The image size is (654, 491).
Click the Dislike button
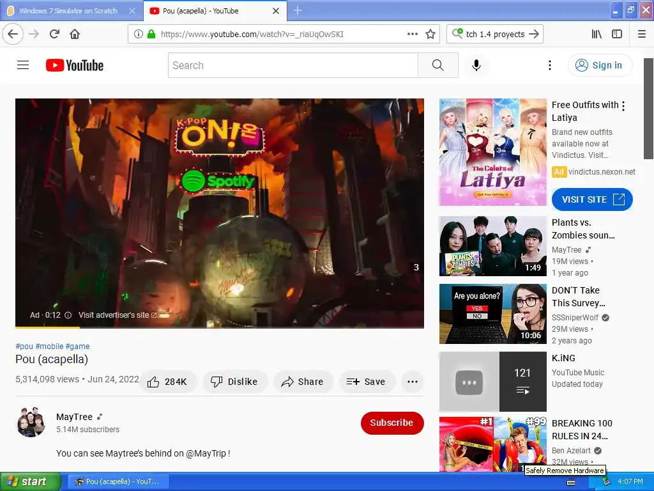click(234, 382)
